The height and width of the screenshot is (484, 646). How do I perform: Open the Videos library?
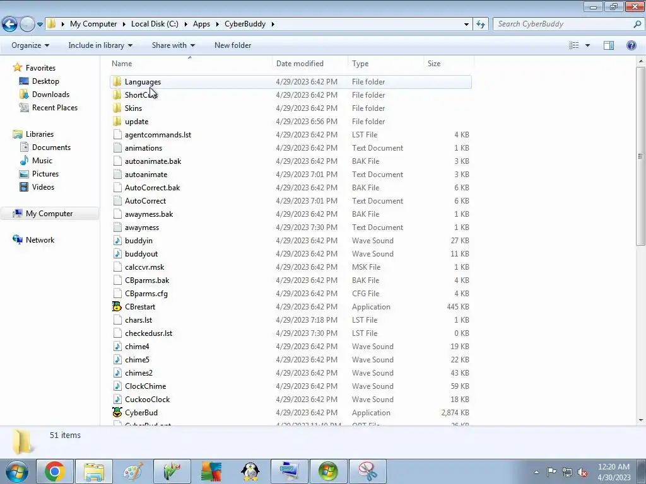coord(43,187)
